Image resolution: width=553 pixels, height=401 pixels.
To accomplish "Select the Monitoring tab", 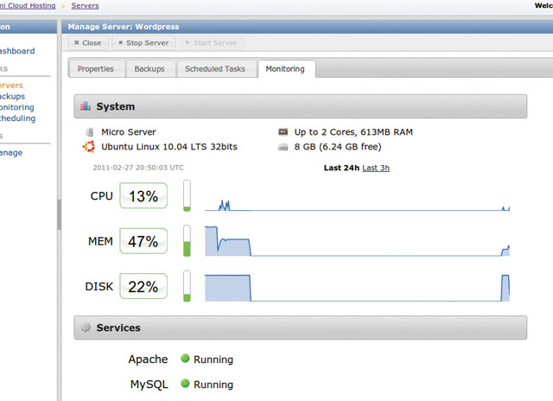I will 285,69.
